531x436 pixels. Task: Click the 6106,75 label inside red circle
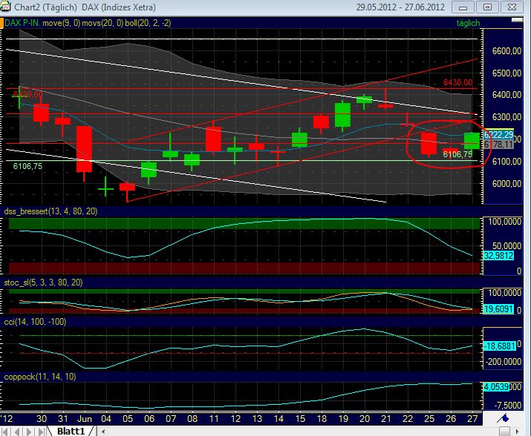tap(457, 154)
